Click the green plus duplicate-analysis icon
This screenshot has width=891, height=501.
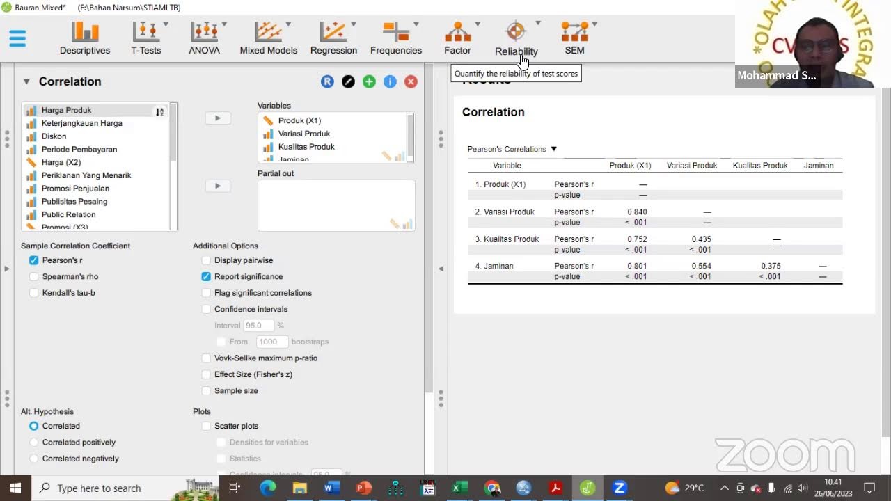(369, 81)
